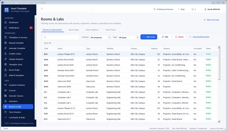Click the Instructors person icon

[x=6, y=101]
